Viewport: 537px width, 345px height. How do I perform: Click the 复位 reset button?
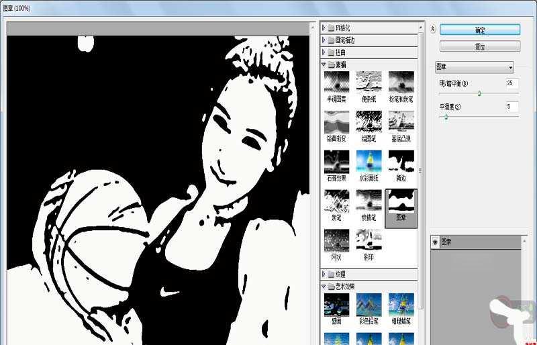tap(480, 46)
